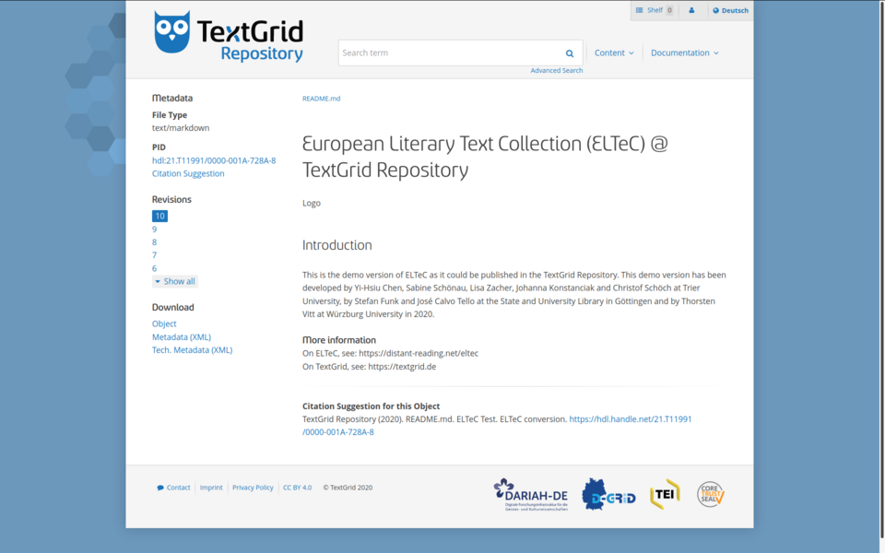Download the Metadata (XML) file

pos(181,337)
